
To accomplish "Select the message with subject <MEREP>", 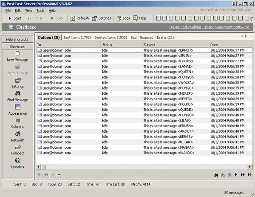I will click(x=144, y=93).
